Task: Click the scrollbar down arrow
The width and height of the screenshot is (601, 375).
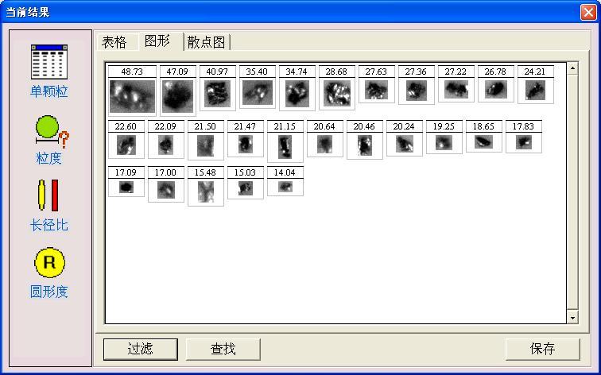Action: 572,317
